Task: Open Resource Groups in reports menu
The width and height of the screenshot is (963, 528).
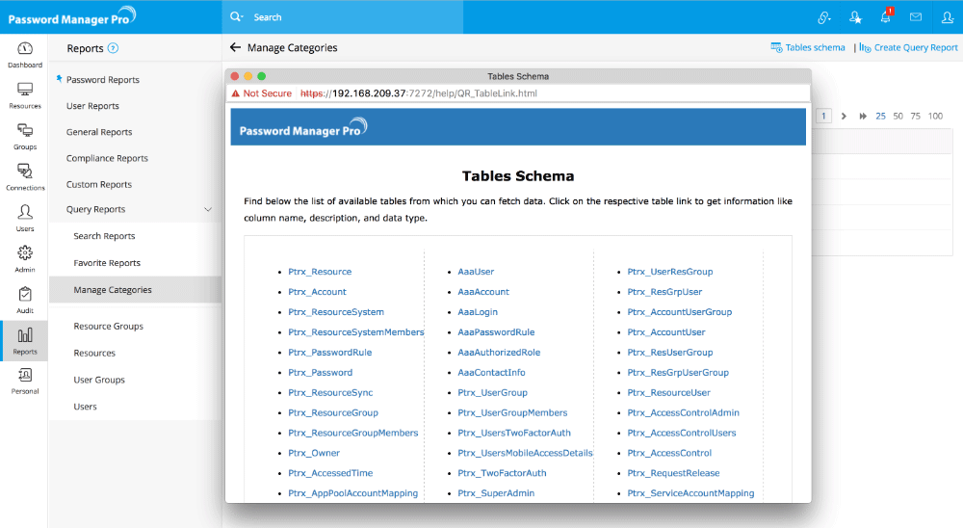Action: (108, 327)
